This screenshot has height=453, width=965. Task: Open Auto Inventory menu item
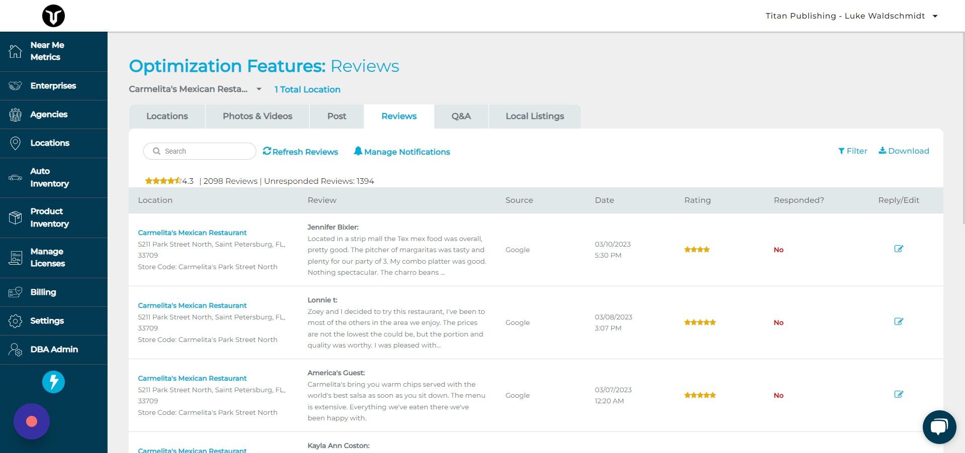(x=54, y=178)
